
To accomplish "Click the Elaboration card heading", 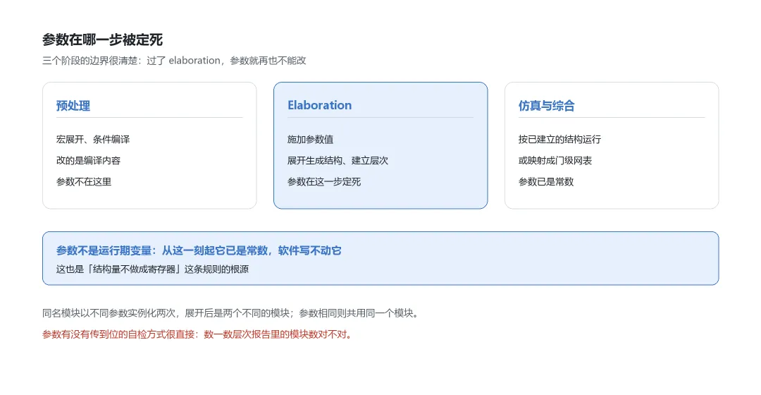I will (x=319, y=105).
